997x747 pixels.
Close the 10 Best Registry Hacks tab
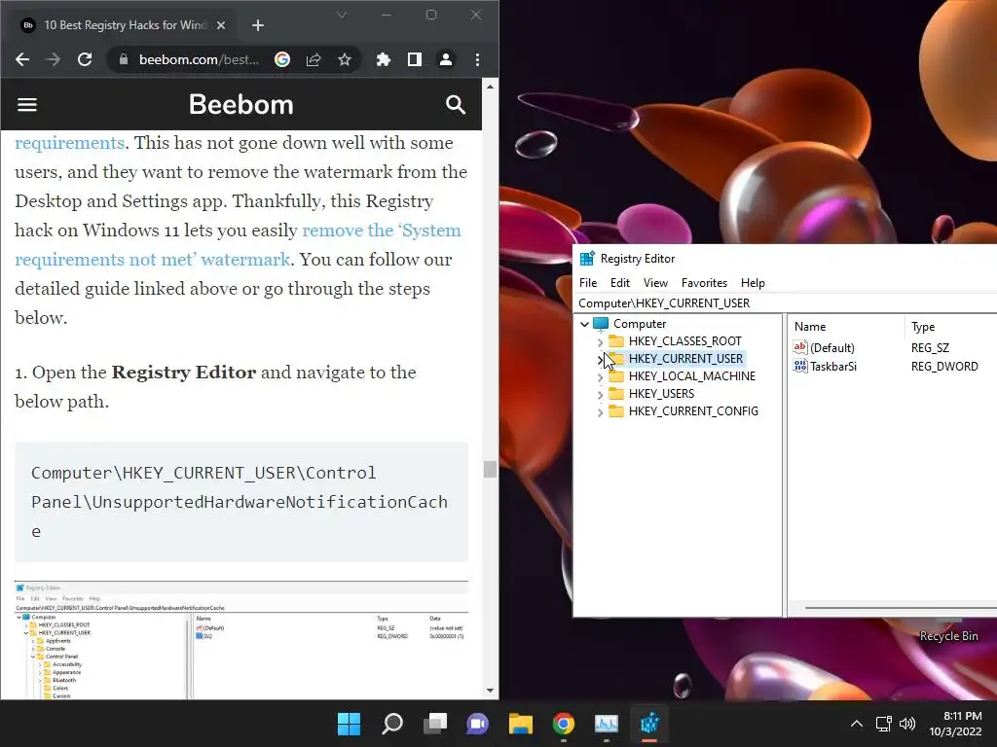pos(221,25)
